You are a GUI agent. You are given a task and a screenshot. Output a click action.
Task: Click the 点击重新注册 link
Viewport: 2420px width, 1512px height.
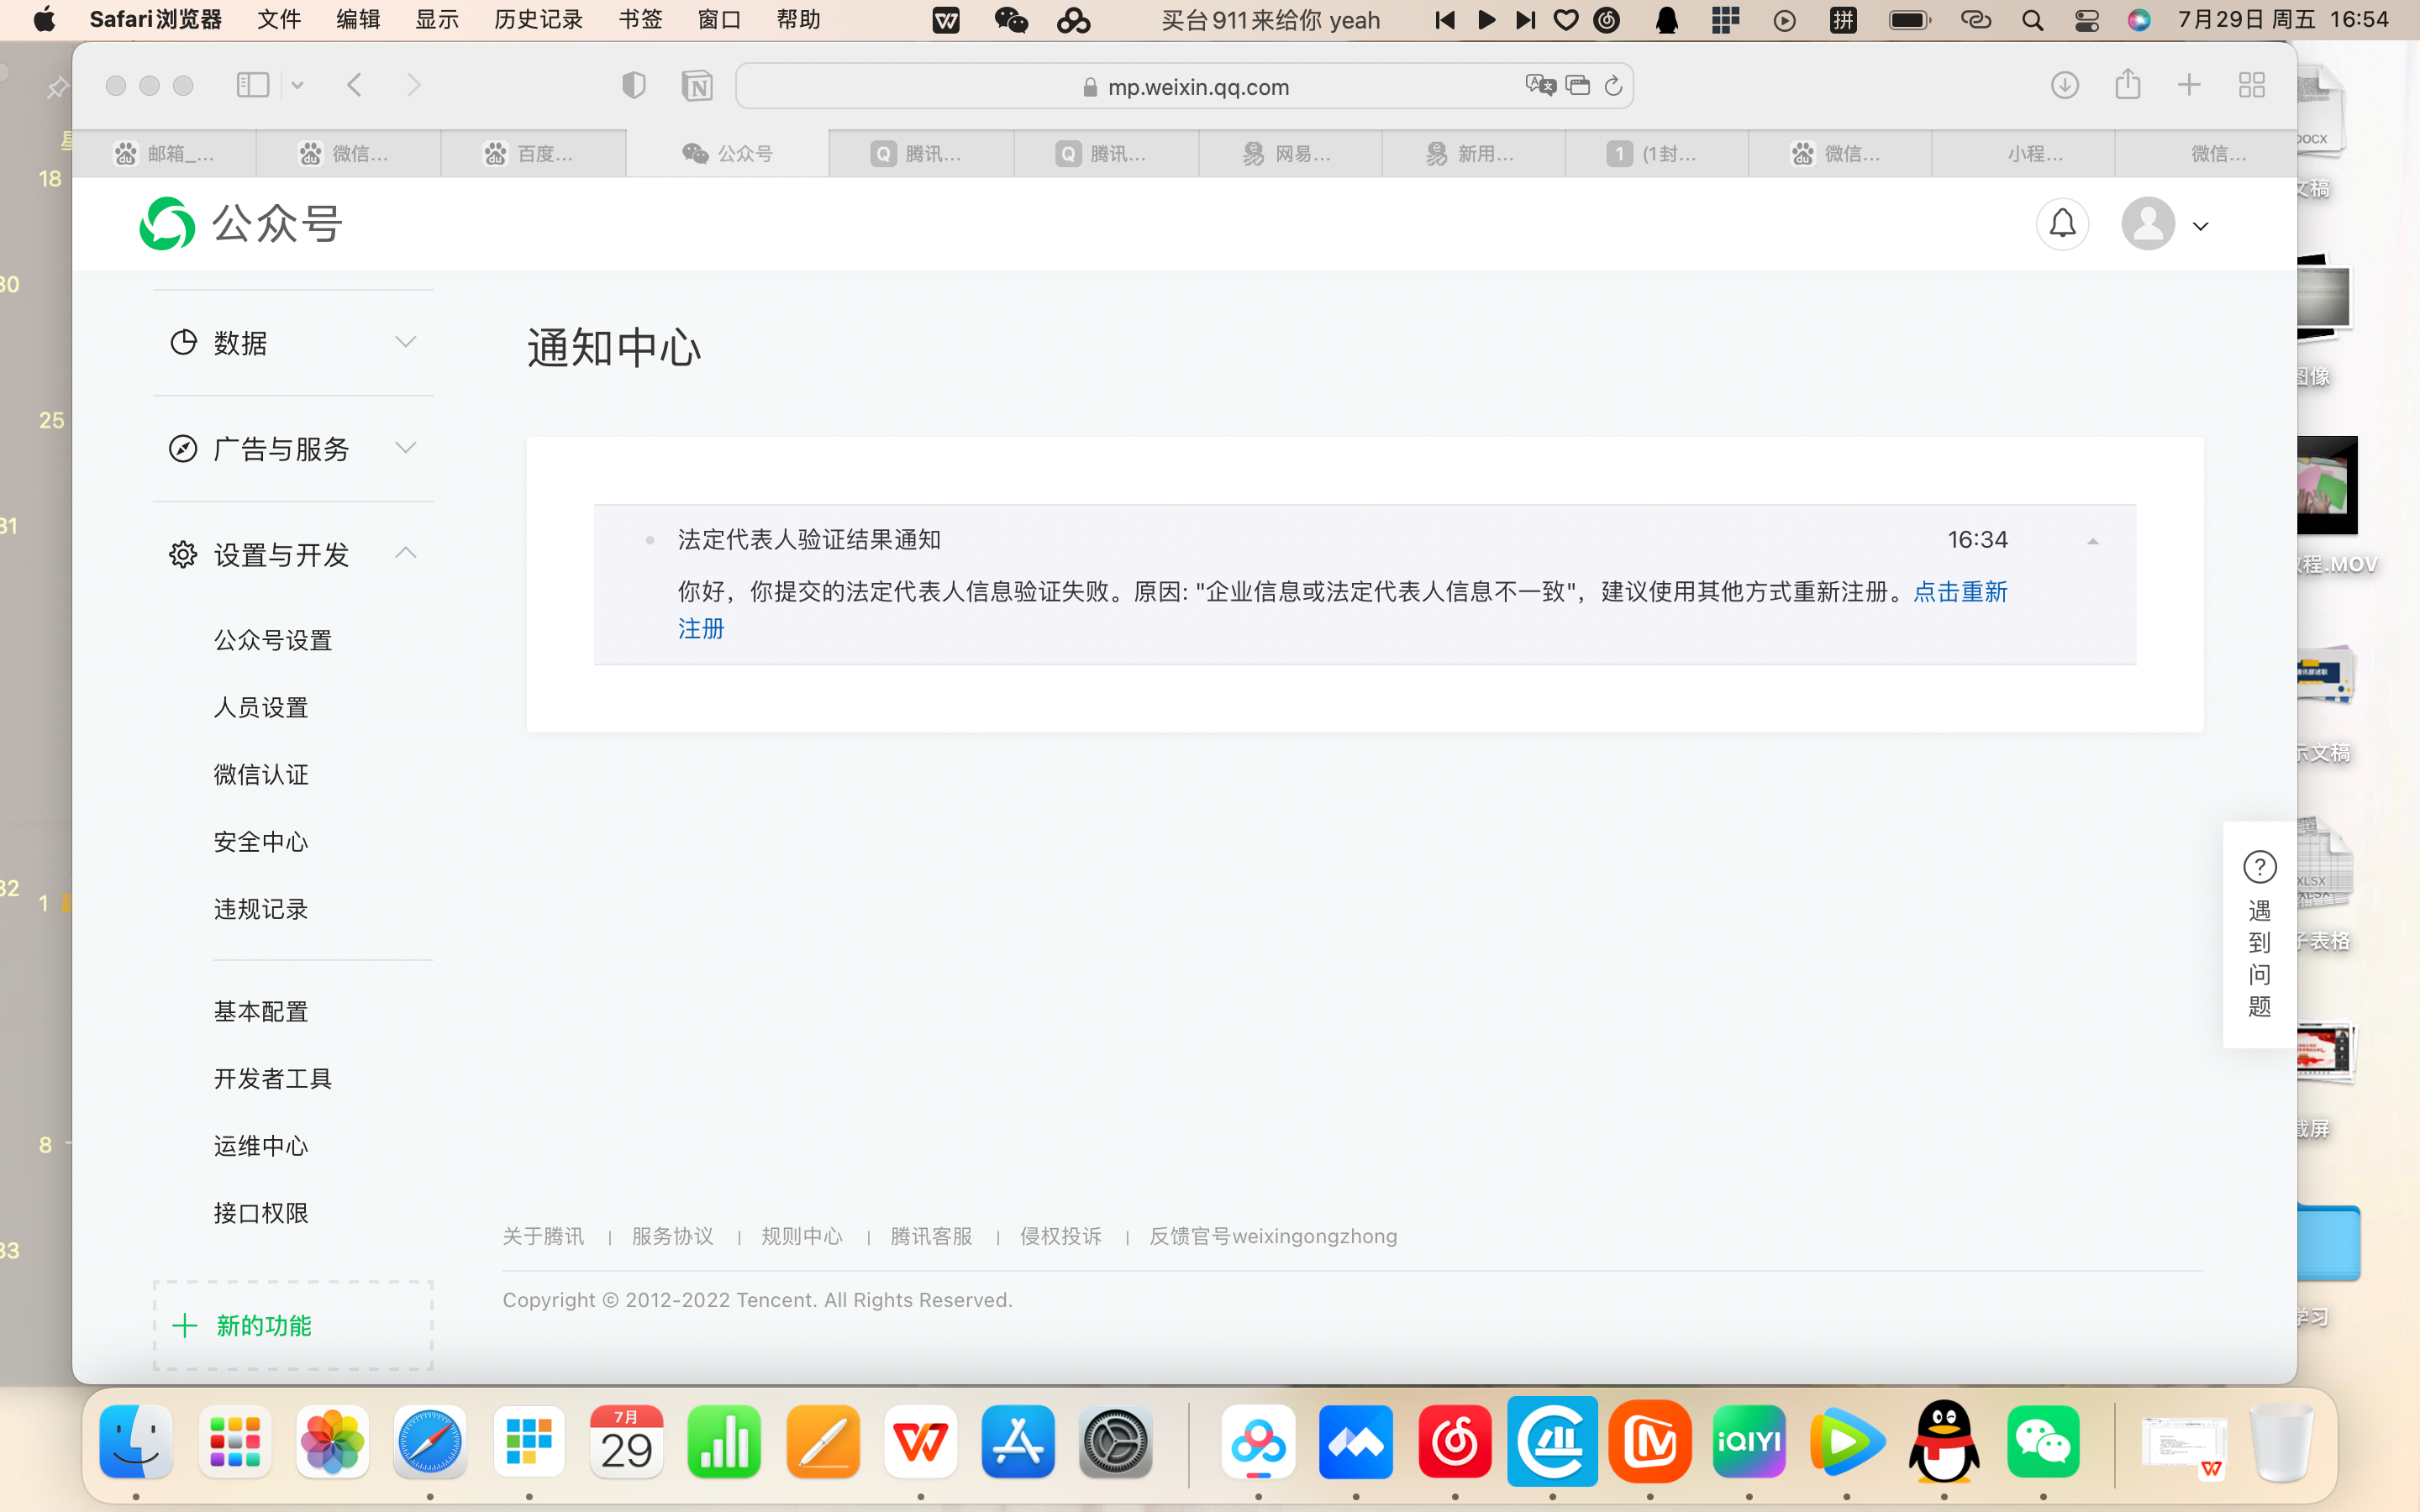tap(1959, 592)
